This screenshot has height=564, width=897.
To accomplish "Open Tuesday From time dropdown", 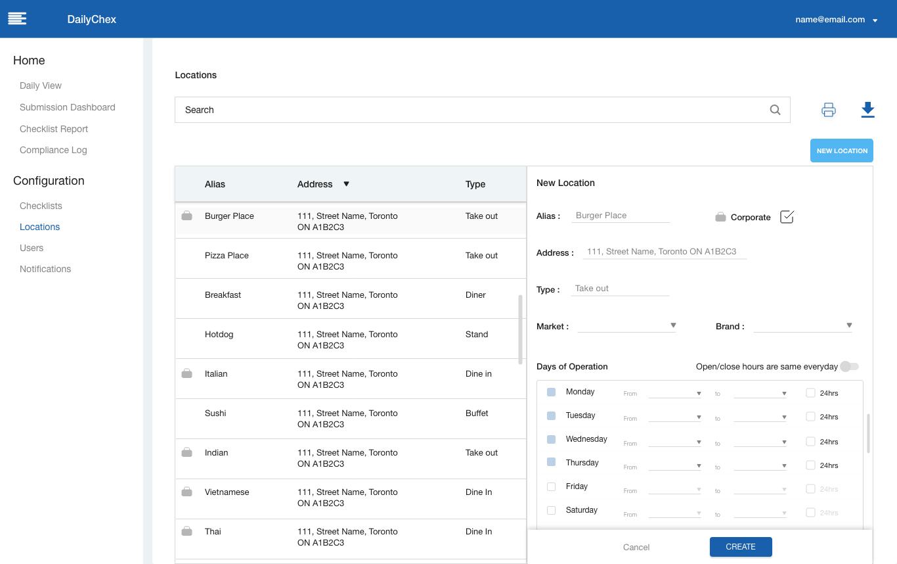I will (674, 417).
